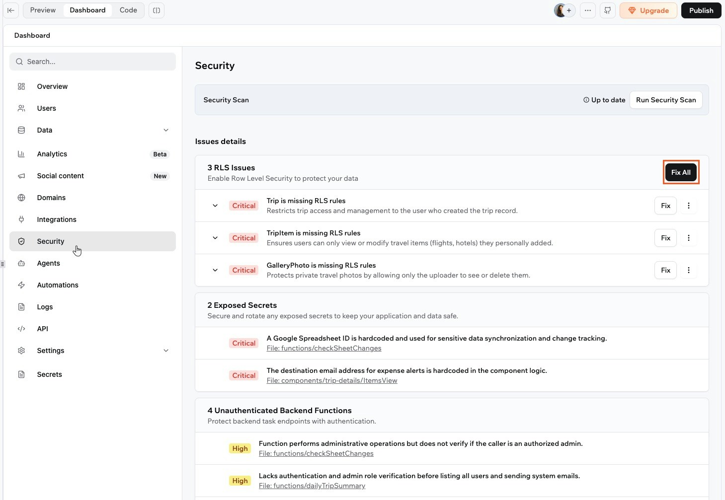Image resolution: width=725 pixels, height=500 pixels.
Task: Open the GitHub integration icon
Action: (x=607, y=10)
